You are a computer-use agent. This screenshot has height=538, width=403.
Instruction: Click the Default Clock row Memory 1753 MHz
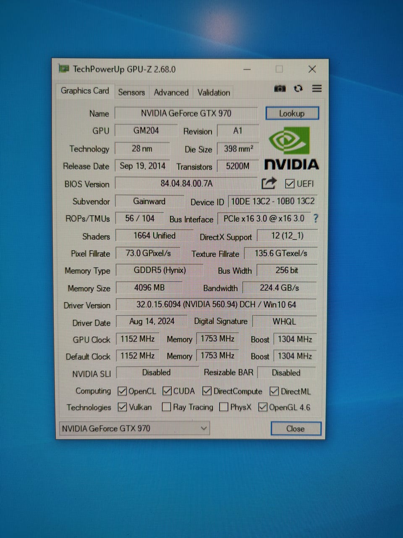(217, 355)
